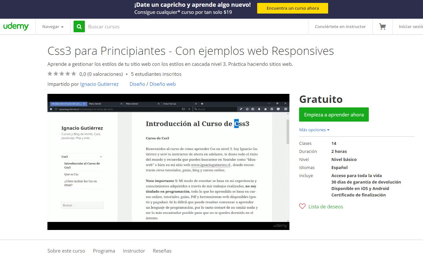
Task: Switch to Programa tab
Action: point(104,251)
